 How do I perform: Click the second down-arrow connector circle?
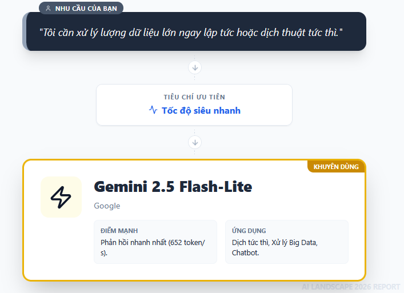click(195, 142)
